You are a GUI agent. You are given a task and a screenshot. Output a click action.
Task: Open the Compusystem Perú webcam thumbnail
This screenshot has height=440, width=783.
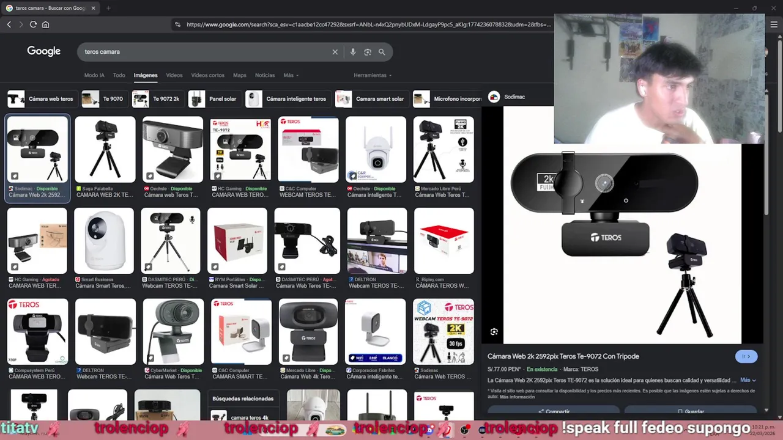(x=37, y=331)
